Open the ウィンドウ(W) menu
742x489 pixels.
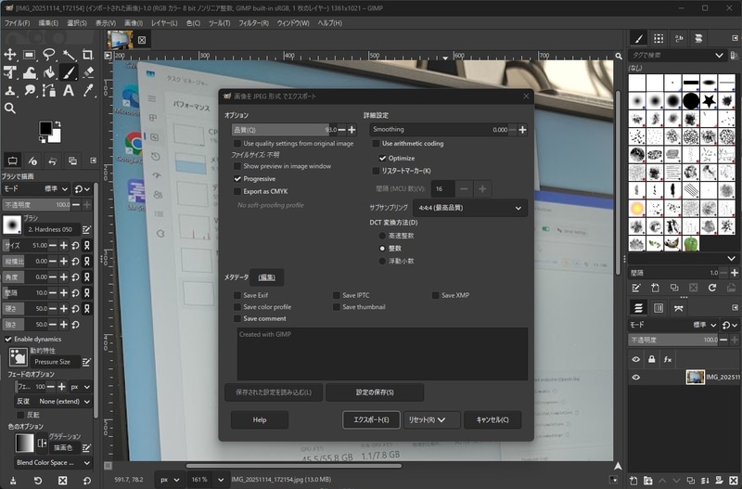(x=293, y=22)
